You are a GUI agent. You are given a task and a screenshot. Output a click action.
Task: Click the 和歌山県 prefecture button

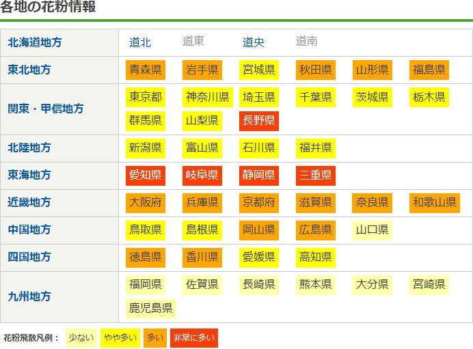tap(434, 203)
